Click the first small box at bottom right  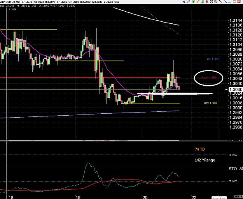click(236, 197)
